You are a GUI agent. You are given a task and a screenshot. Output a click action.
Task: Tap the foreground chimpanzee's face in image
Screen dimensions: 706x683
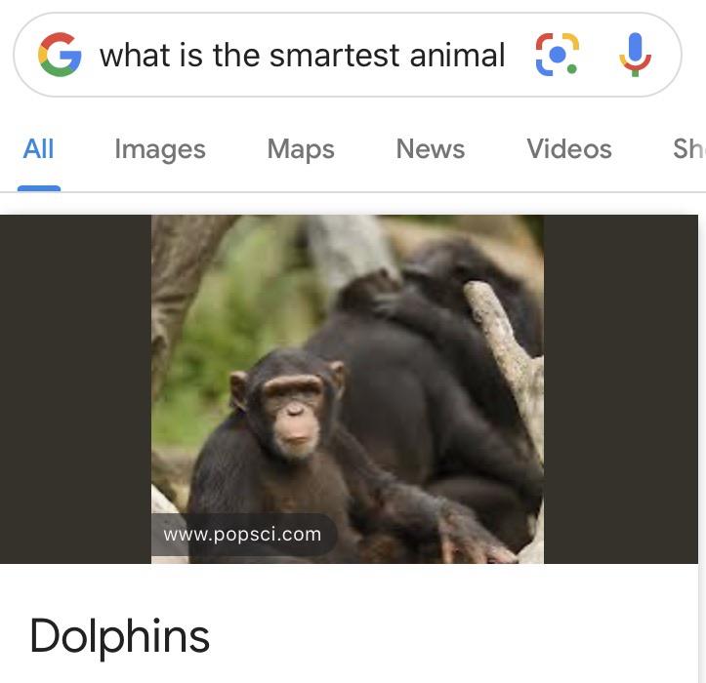tap(294, 414)
